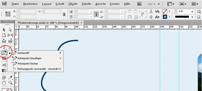202x91 pixels.
Task: Click the select previous object icon
Action: [x=157, y=11]
